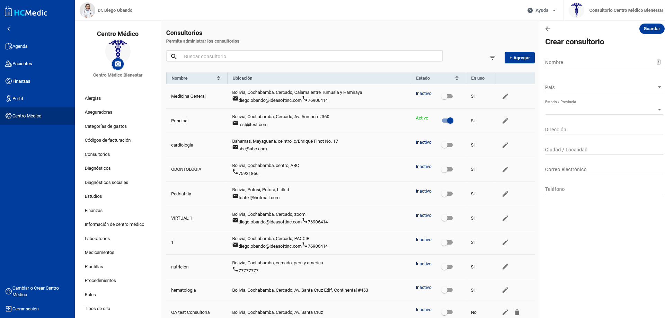
Task: Delete the QA test Consultoria row
Action: click(517, 312)
